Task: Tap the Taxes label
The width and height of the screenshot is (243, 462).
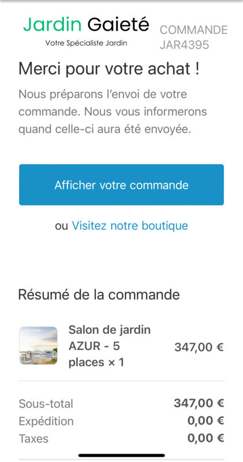Action: point(33,439)
